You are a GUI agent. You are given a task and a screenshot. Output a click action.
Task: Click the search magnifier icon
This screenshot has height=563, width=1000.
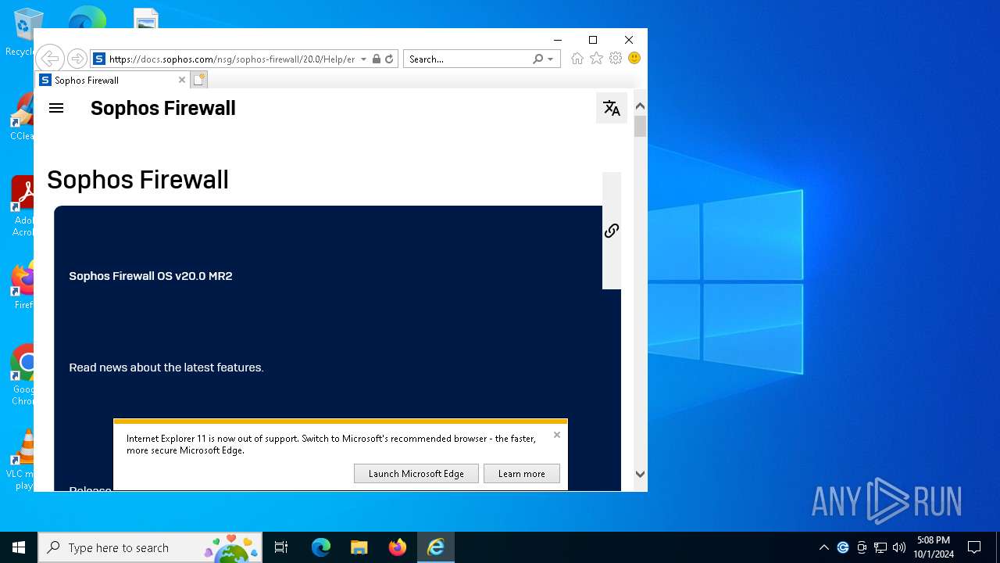pos(538,59)
